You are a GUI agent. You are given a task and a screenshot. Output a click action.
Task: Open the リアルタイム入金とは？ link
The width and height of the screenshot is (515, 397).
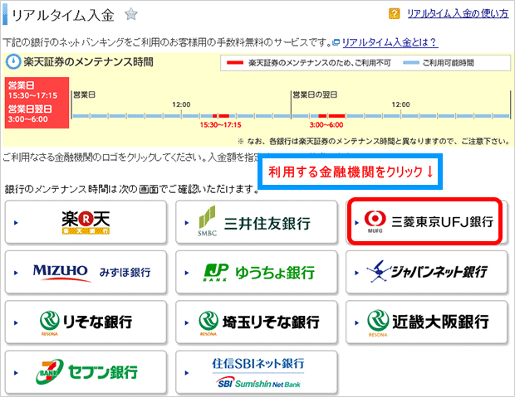pos(390,42)
